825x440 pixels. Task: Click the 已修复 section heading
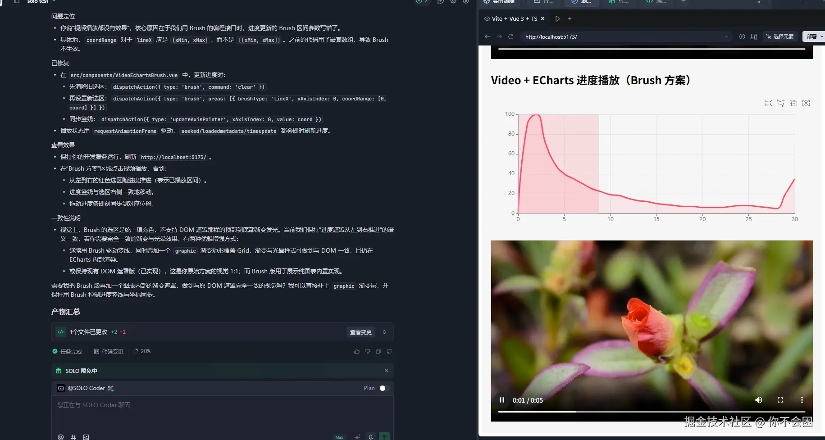point(60,63)
